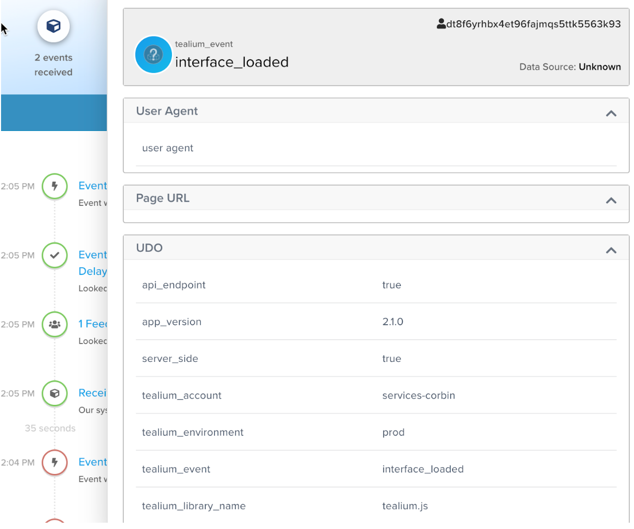This screenshot has height=529, width=634.
Task: Click the Event link at 2:04 PM
Action: click(x=93, y=462)
